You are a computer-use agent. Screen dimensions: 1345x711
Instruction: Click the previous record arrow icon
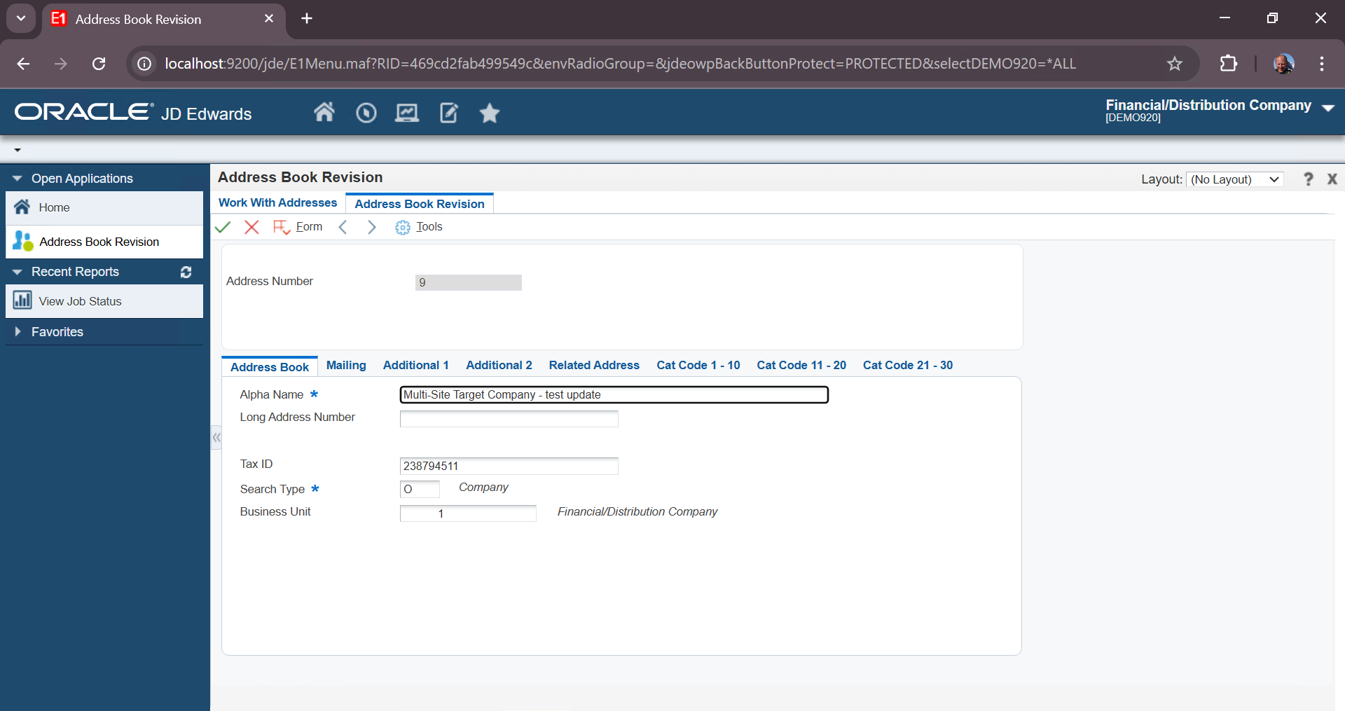(x=343, y=227)
